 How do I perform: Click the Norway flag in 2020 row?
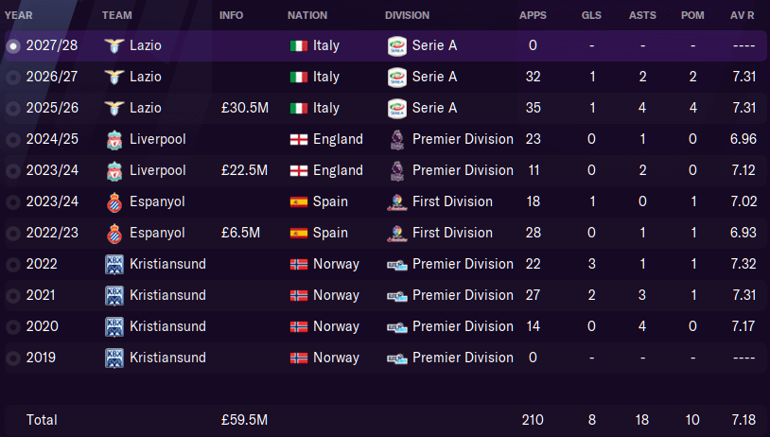(x=299, y=326)
